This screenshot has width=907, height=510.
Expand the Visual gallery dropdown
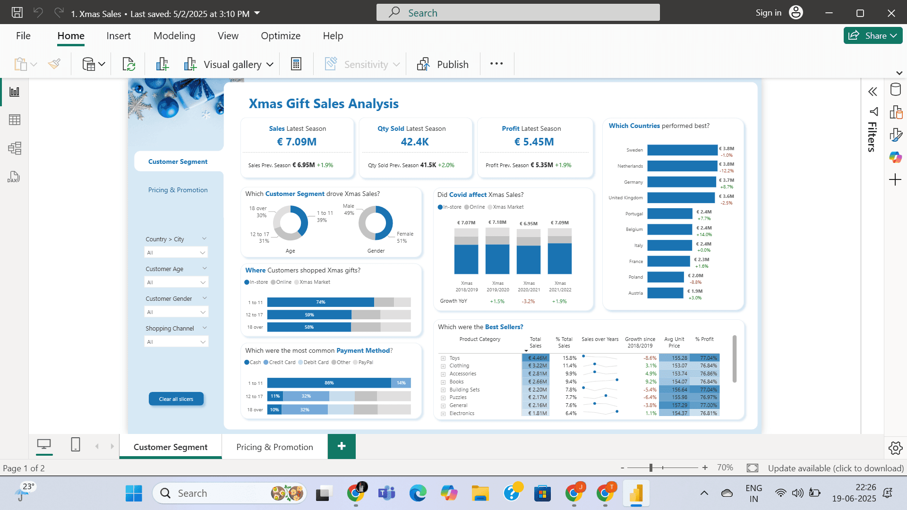pyautogui.click(x=270, y=65)
